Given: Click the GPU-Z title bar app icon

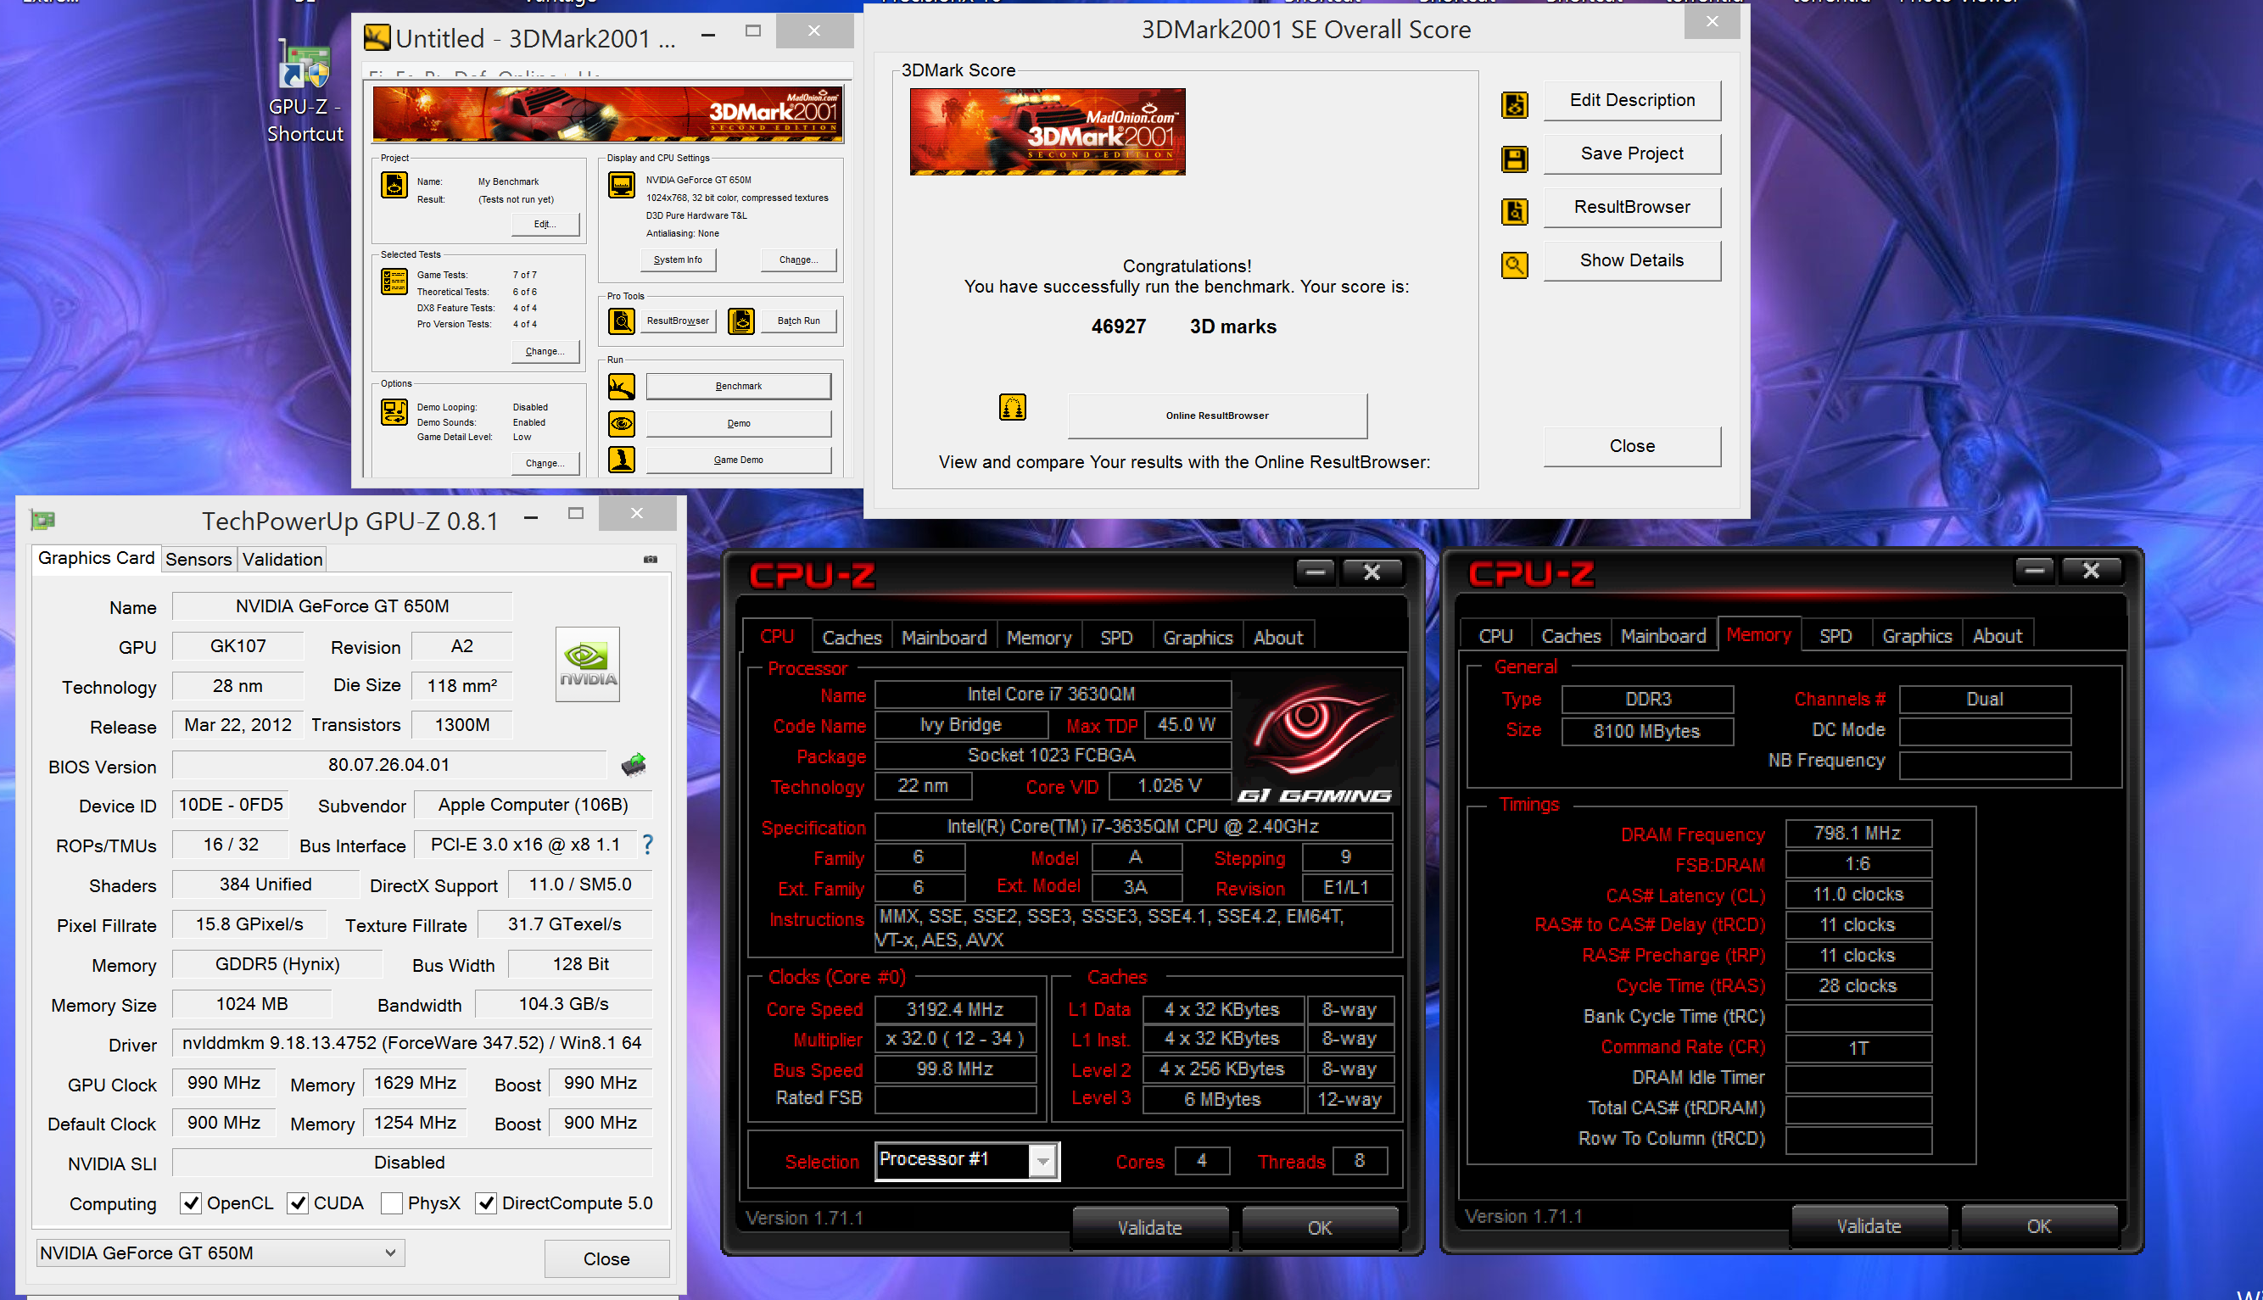Looking at the screenshot, I should (42, 520).
